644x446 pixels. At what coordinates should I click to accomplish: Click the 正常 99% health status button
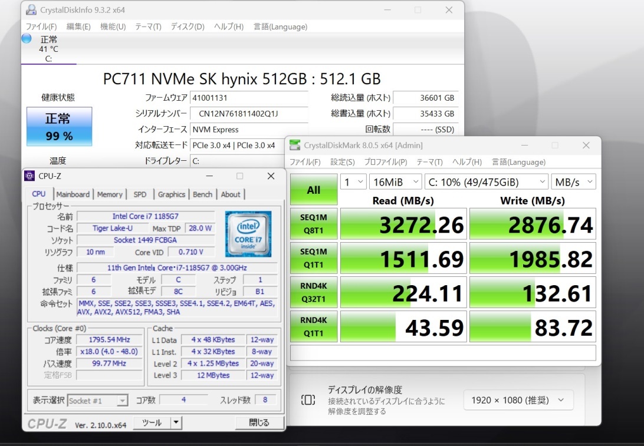click(59, 126)
